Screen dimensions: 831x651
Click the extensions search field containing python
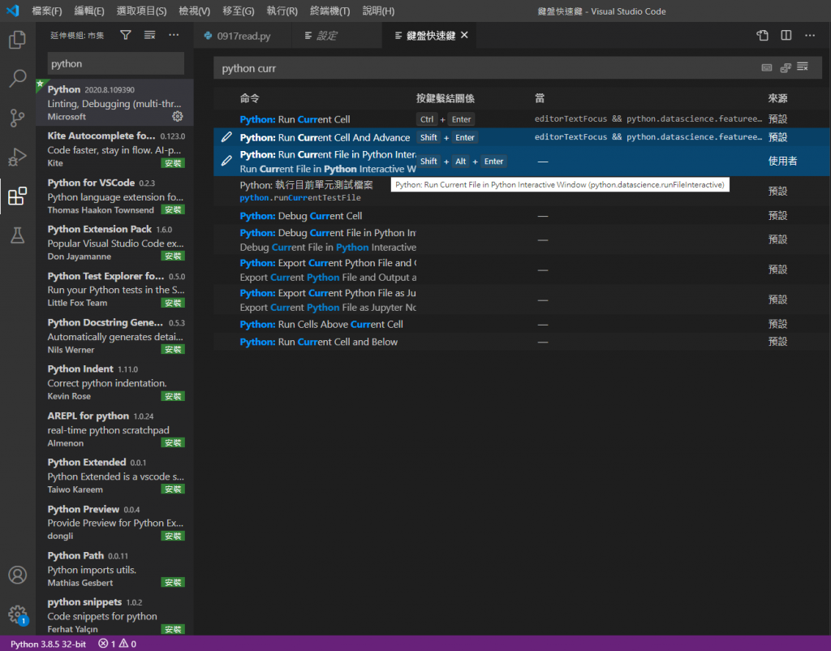[x=115, y=63]
